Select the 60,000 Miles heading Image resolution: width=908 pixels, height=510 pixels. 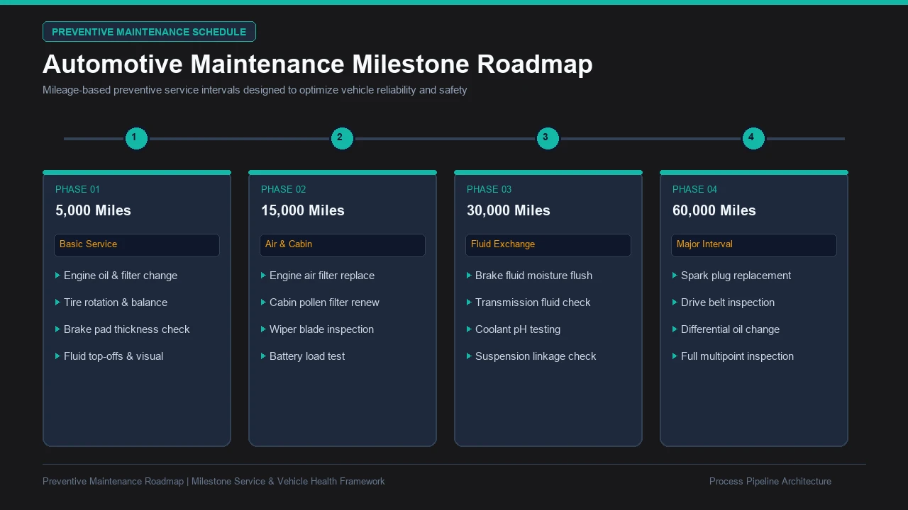714,210
